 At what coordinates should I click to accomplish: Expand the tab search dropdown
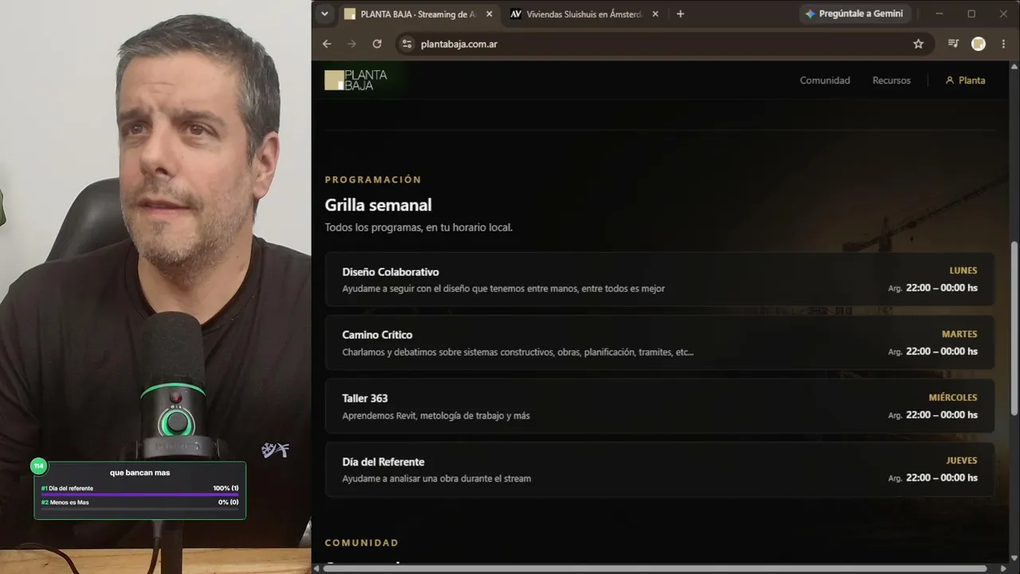coord(324,14)
